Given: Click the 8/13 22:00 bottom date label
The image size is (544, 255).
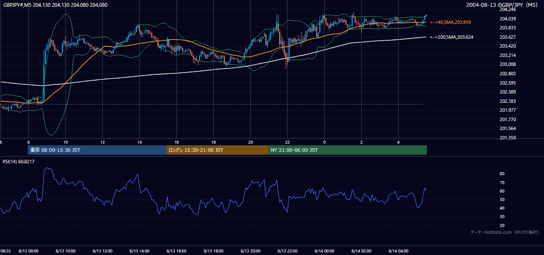Looking at the screenshot, I should pyautogui.click(x=287, y=251).
